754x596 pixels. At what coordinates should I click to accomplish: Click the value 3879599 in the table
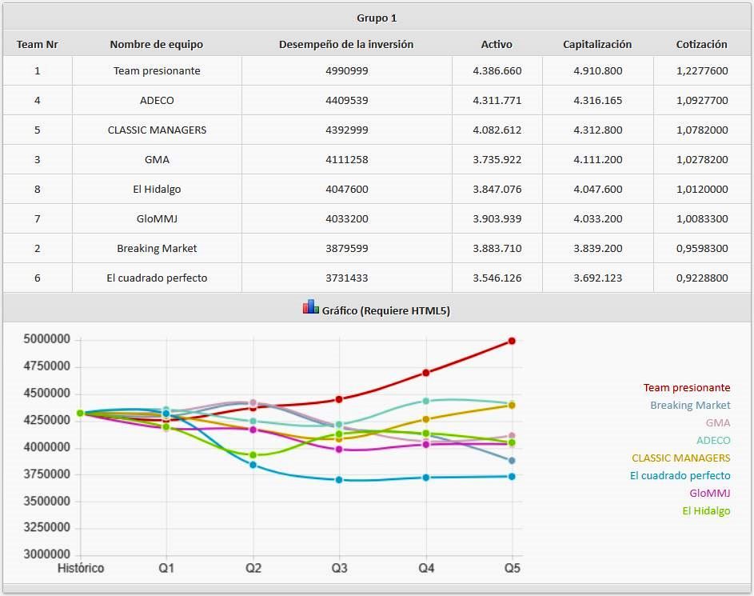[x=347, y=248]
